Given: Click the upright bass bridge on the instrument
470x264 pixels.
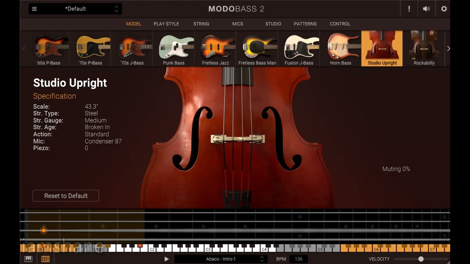Looking at the screenshot, I should tap(238, 139).
